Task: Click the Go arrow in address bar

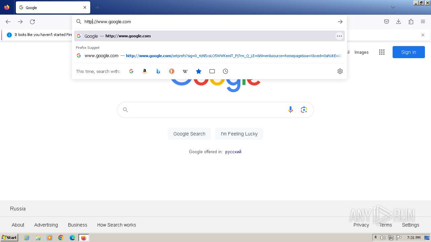Action: point(340,22)
